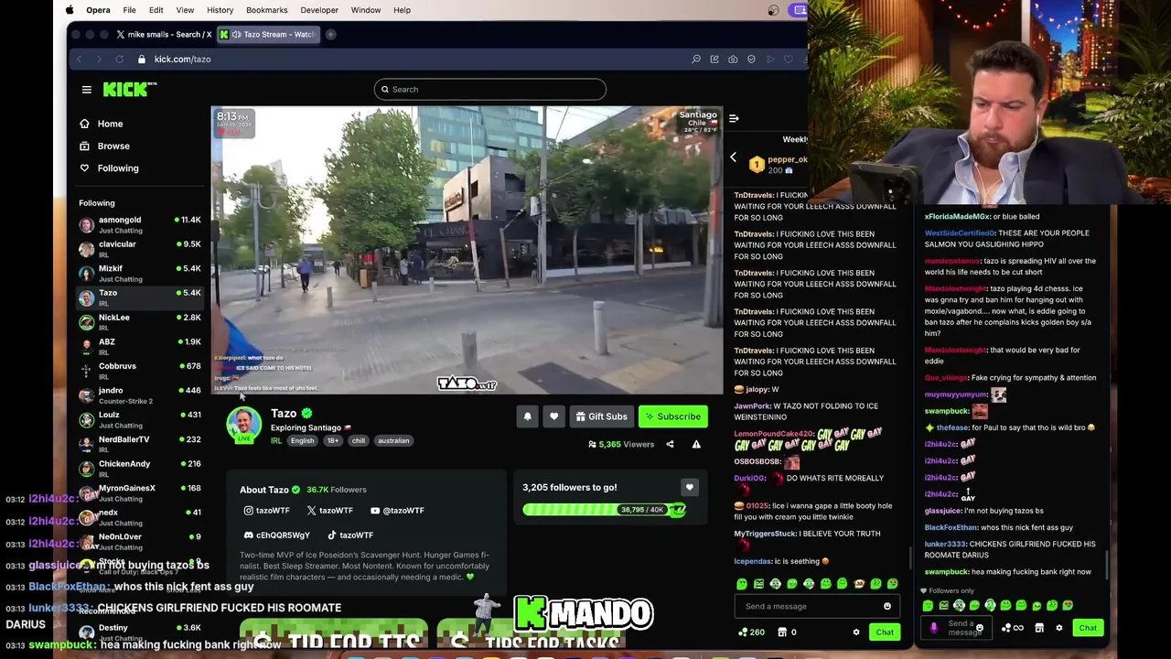Open the chat shop icon showing 0
The height and width of the screenshot is (659, 1171).
pos(787,632)
